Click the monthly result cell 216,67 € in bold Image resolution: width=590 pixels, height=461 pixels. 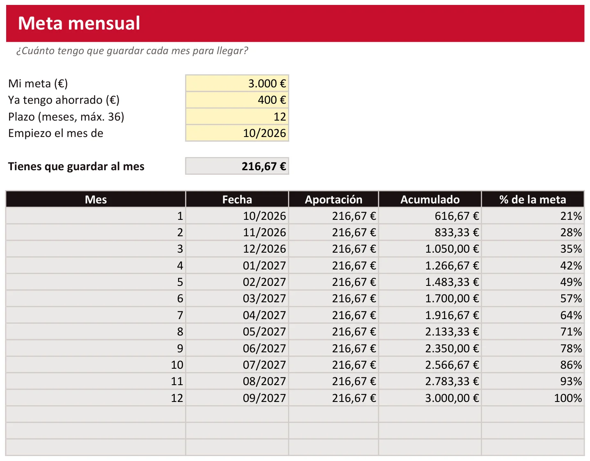coord(237,166)
